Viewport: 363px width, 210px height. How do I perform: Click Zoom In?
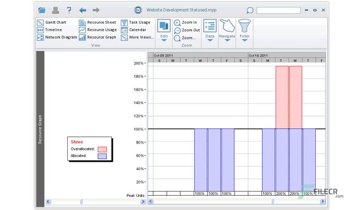185,23
